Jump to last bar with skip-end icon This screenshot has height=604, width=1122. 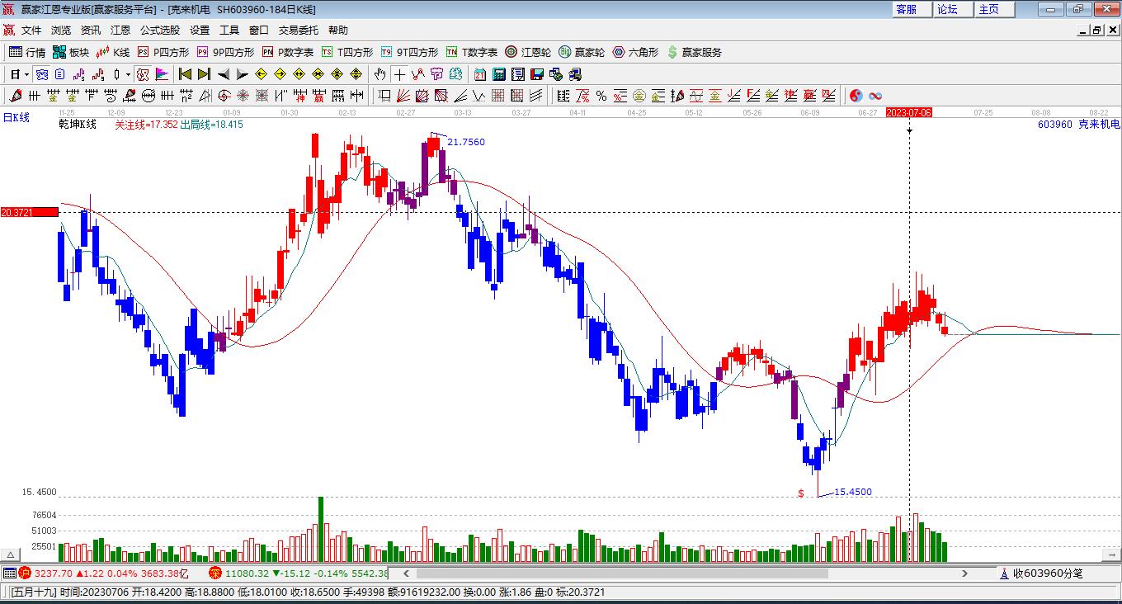tap(204, 74)
